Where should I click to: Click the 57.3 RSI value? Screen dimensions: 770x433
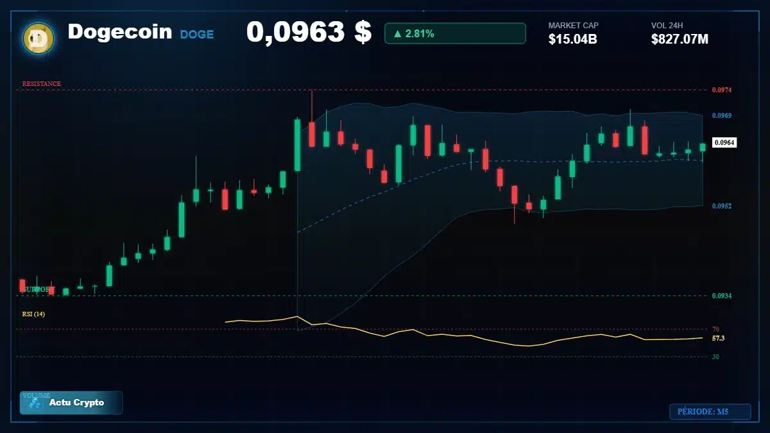tap(718, 338)
